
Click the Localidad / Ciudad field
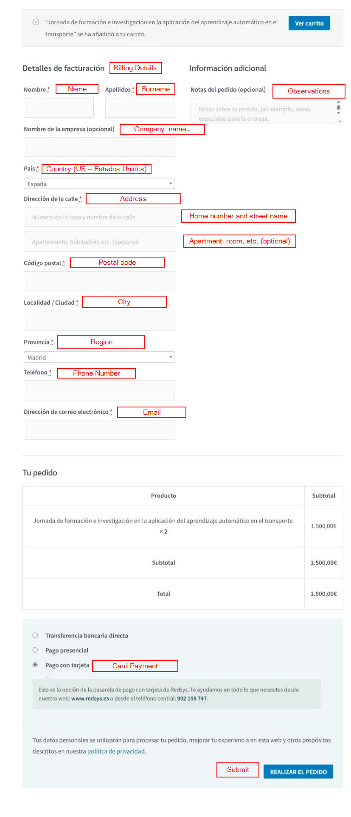pos(99,321)
